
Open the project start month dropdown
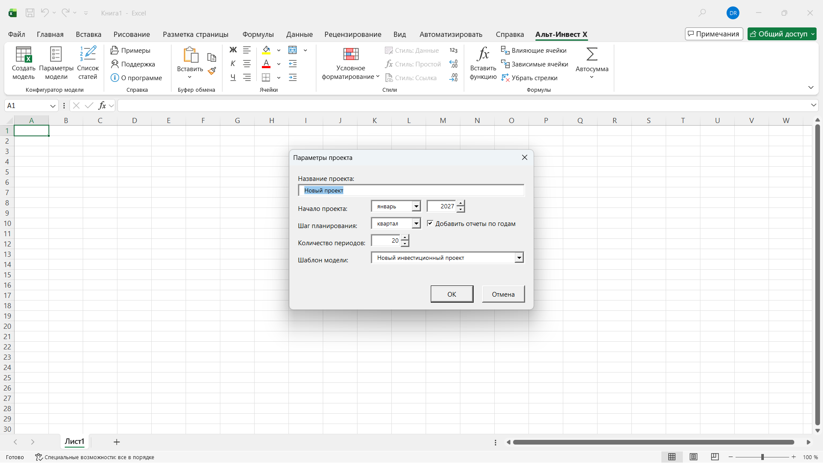coord(416,207)
